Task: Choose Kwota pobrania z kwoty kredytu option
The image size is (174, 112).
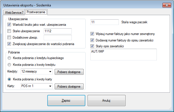Action: tap(9, 65)
